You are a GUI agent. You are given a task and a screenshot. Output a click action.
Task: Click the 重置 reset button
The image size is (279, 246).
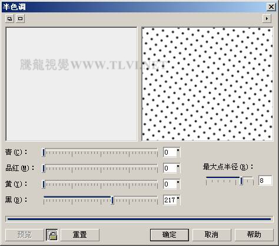[80, 235]
